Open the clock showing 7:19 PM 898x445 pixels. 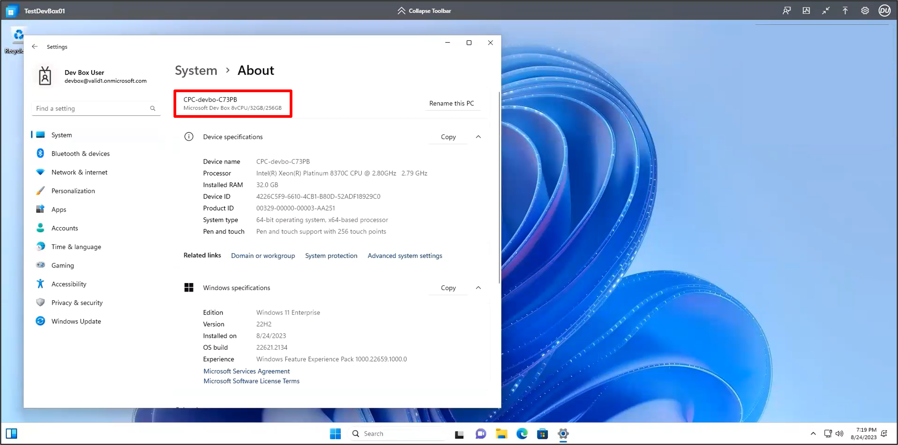864,434
